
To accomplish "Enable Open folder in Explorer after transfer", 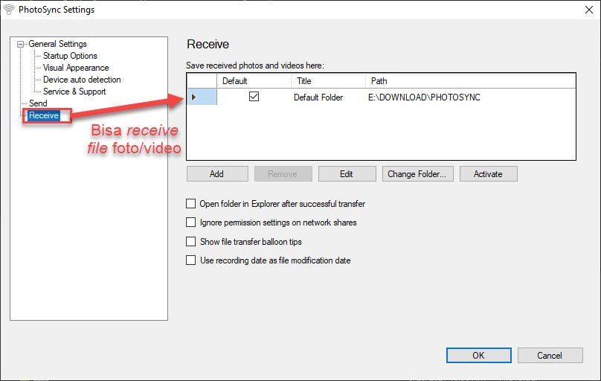I will pos(190,204).
